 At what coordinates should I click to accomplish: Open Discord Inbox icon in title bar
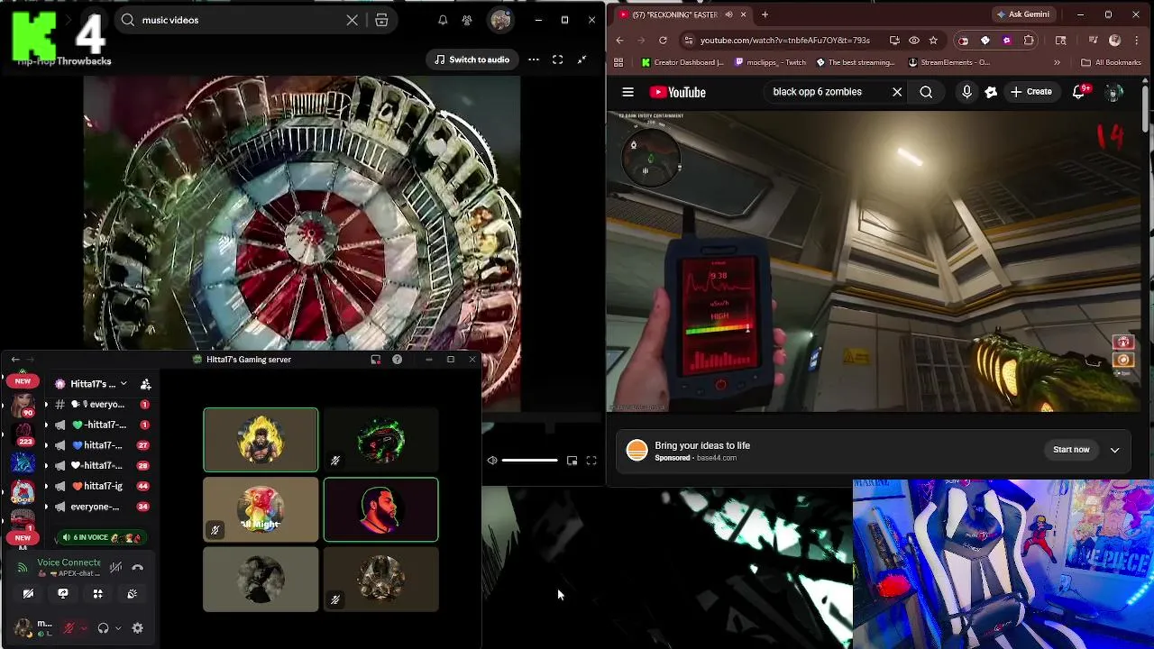click(x=376, y=360)
